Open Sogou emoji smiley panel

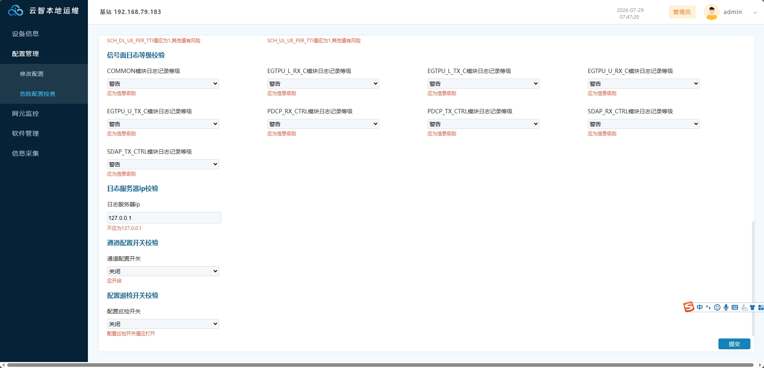pos(717,307)
